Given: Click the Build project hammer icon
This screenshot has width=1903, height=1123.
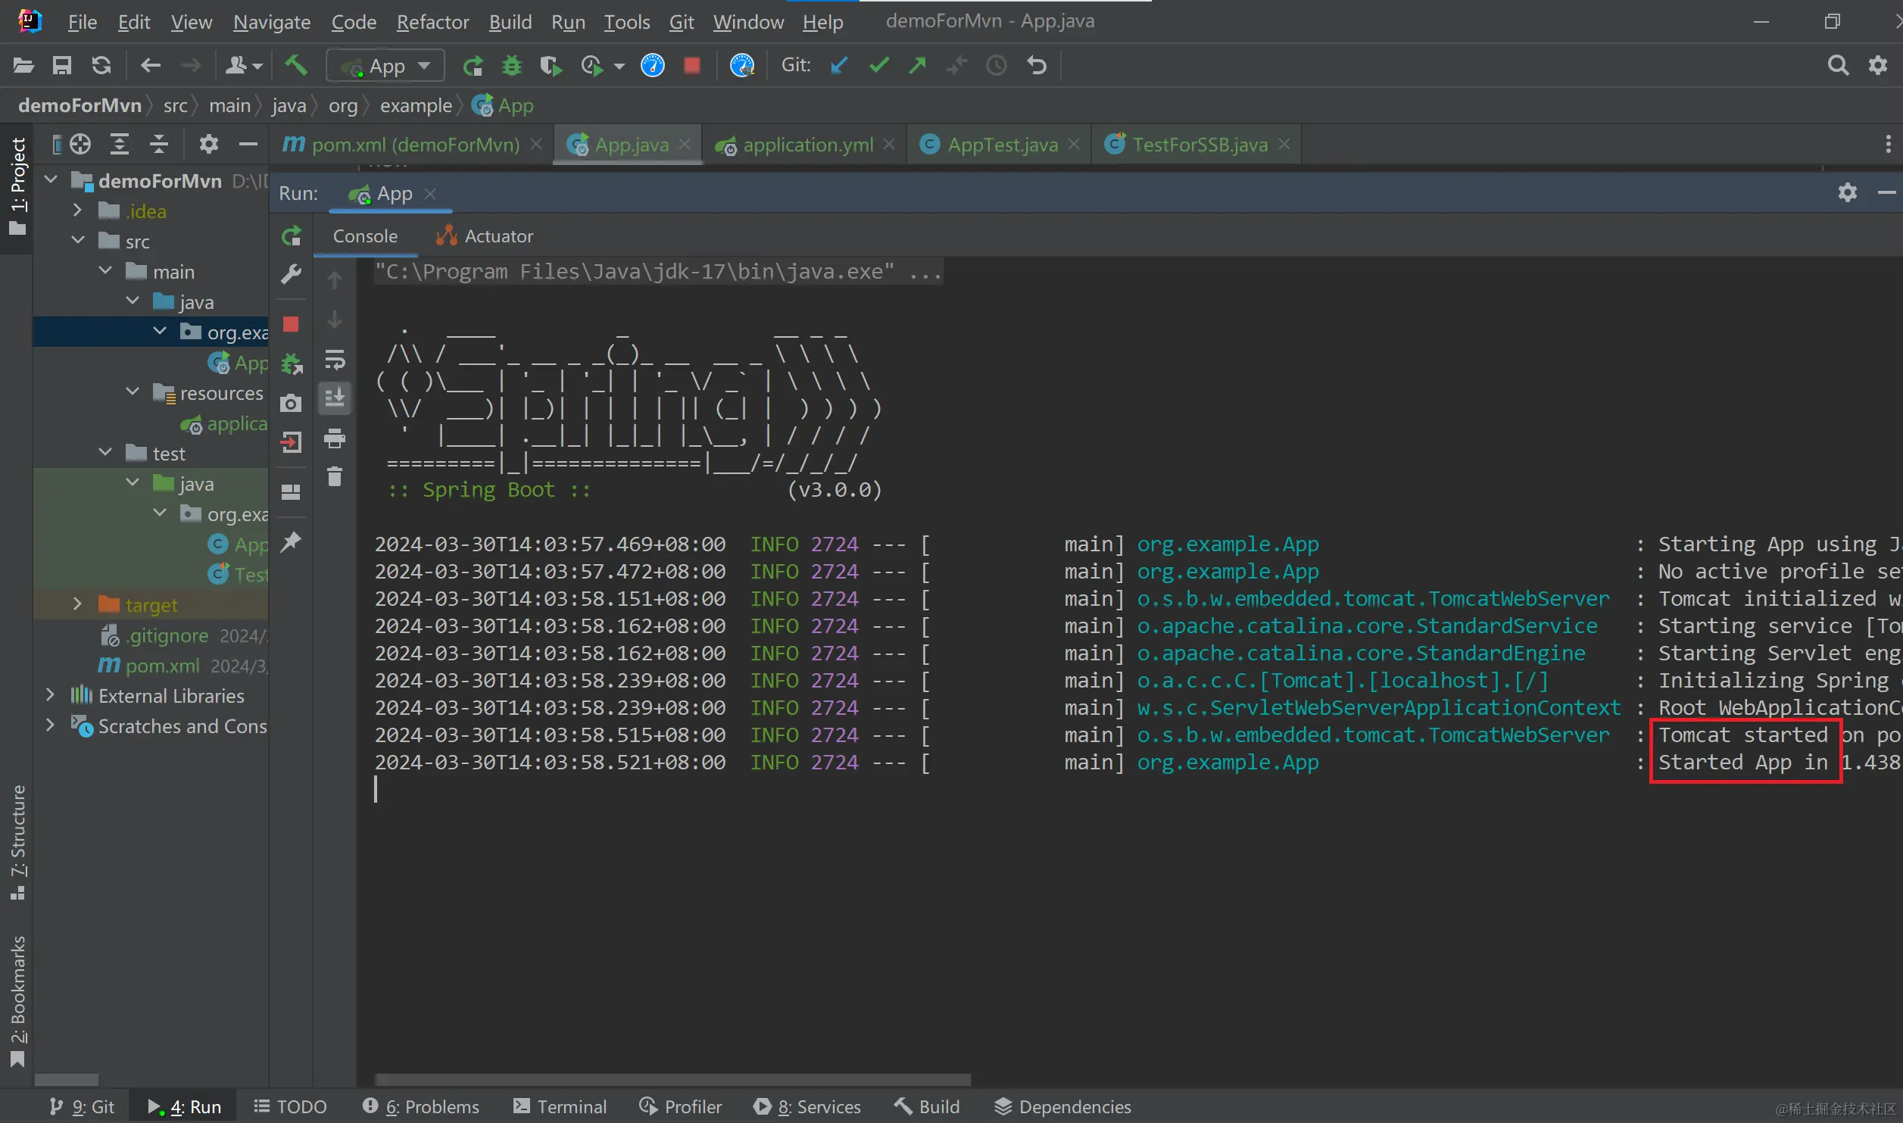Looking at the screenshot, I should [x=296, y=66].
